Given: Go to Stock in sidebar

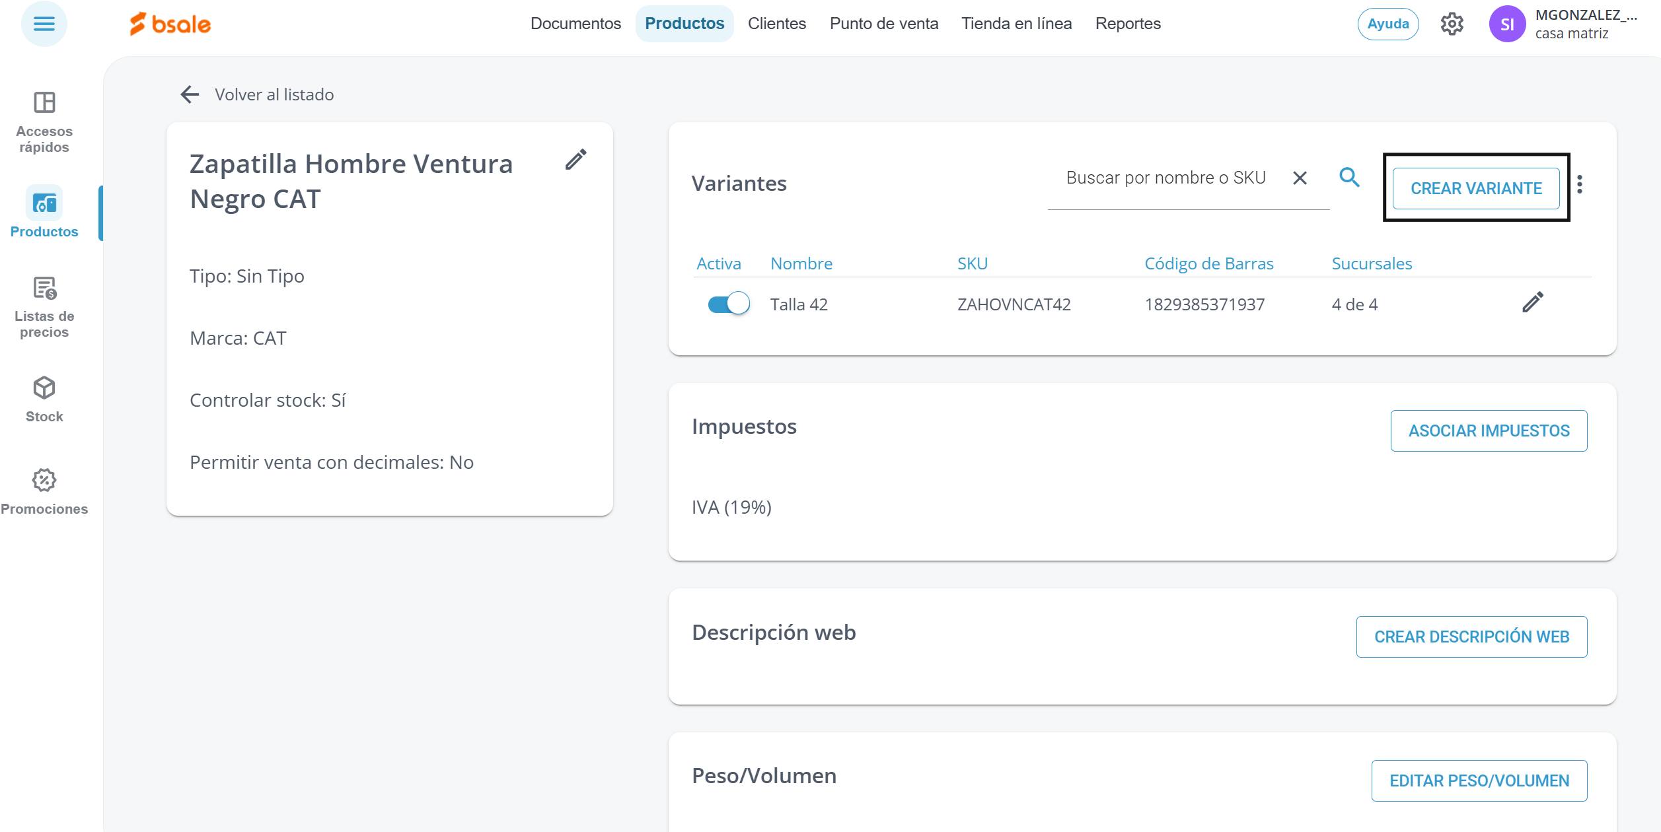Looking at the screenshot, I should coord(44,399).
